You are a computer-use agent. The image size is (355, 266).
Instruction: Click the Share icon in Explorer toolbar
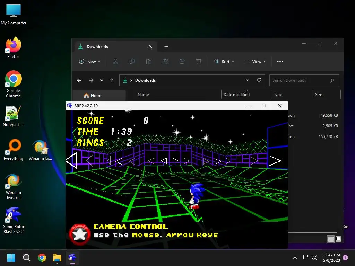182,61
